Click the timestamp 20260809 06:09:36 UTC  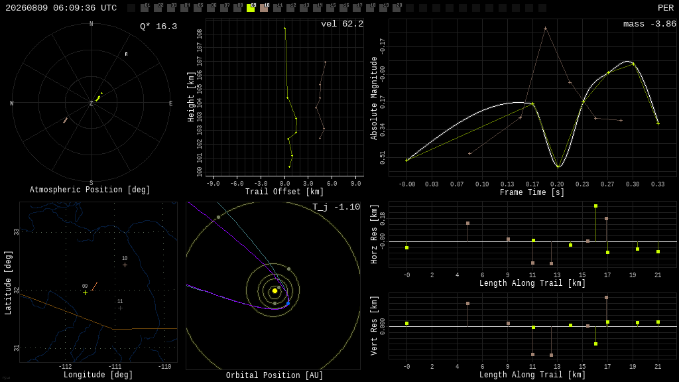pos(61,8)
